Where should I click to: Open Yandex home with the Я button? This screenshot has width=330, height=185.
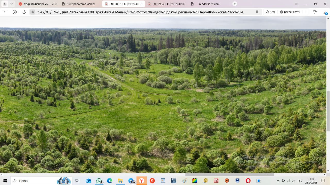15,12
